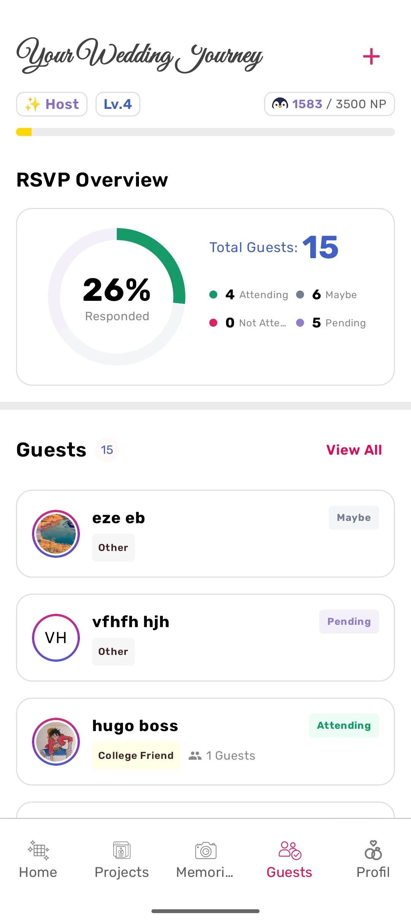
Task: Click the NP level progress bar
Action: point(205,132)
